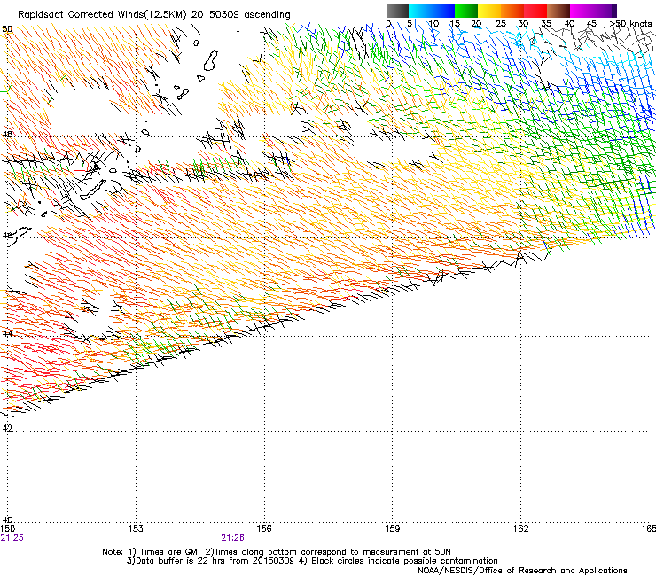Viewport: 656px width, 576px height.
Task: Click the brown 35-40 knots legend segment
Action: (558, 11)
